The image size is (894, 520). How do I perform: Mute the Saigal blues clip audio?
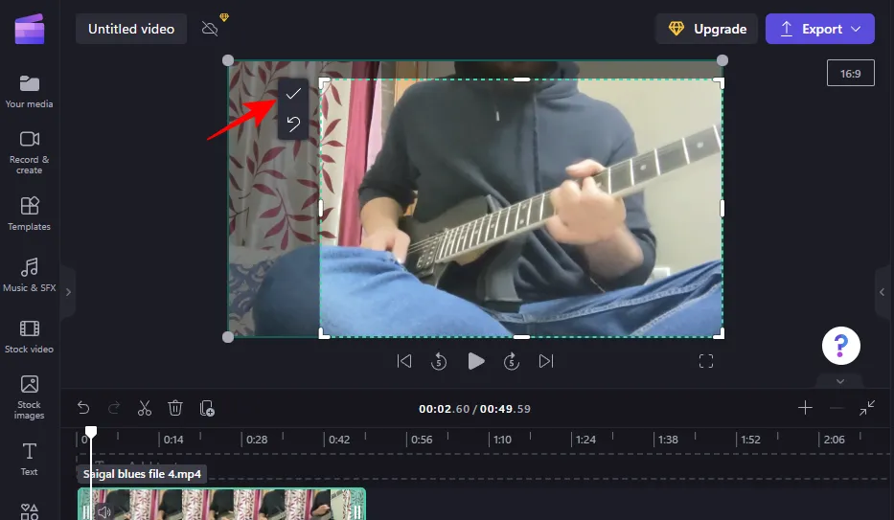tap(103, 512)
